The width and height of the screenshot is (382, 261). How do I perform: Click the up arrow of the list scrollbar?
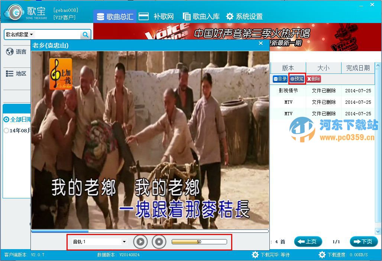pyautogui.click(x=378, y=66)
